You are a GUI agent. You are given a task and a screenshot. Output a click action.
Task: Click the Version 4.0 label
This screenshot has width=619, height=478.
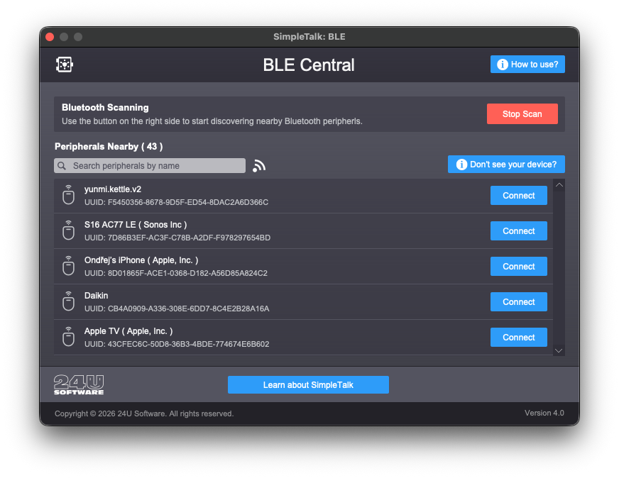544,413
